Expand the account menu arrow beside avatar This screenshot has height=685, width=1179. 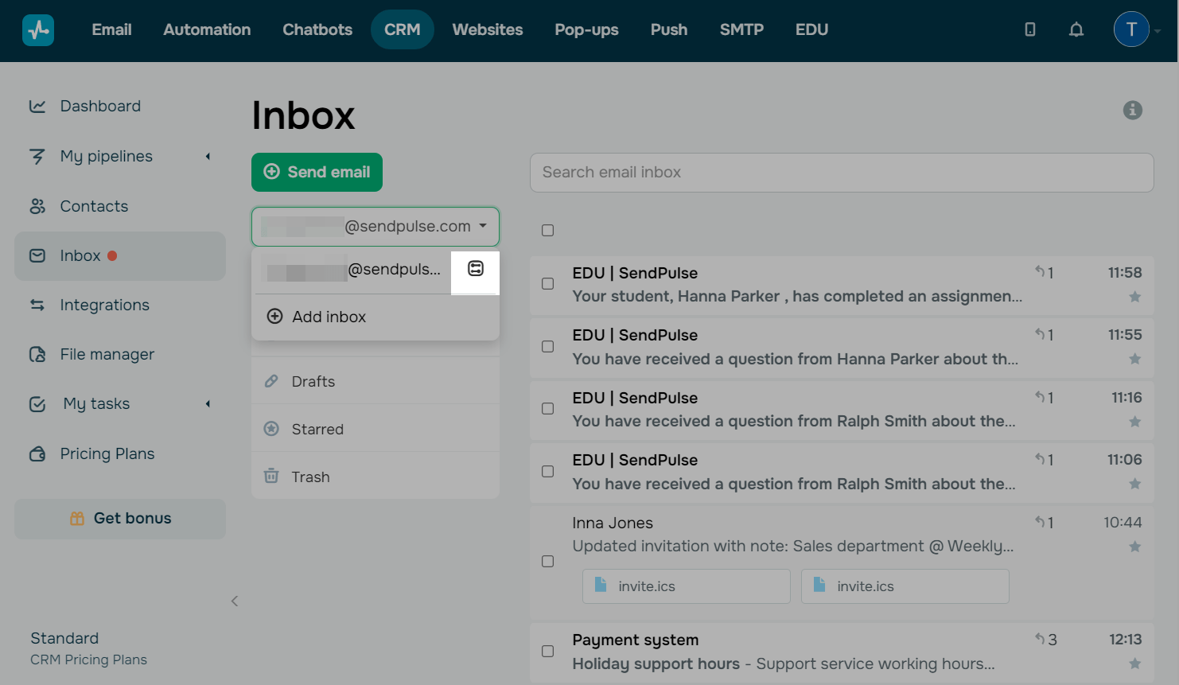(1158, 31)
